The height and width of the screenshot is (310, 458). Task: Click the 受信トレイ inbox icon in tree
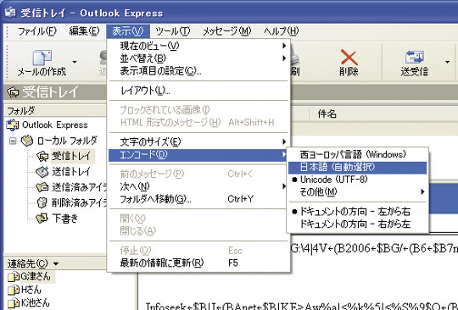(42, 157)
